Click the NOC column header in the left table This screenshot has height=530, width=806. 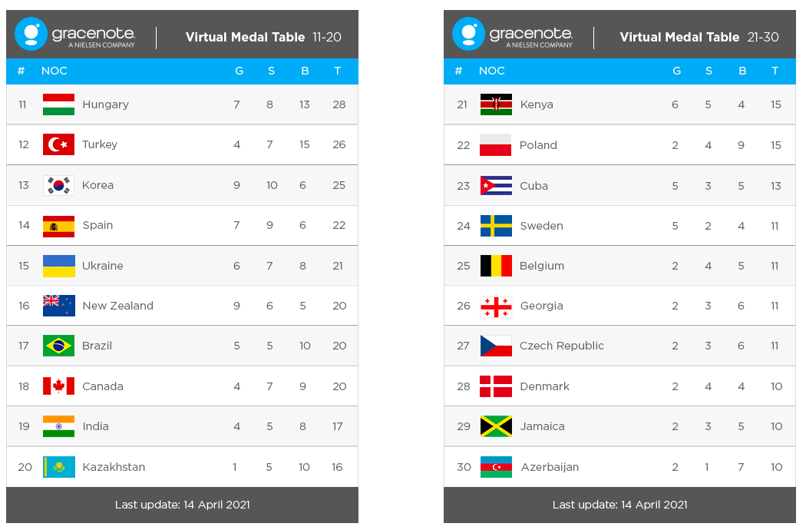pos(55,71)
